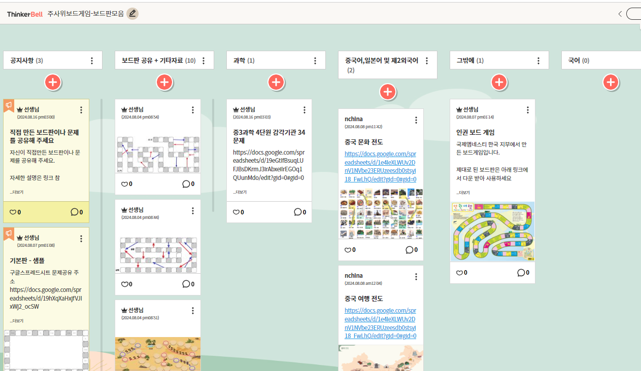
Task: Click the 그밖에 column title
Action: 465,61
